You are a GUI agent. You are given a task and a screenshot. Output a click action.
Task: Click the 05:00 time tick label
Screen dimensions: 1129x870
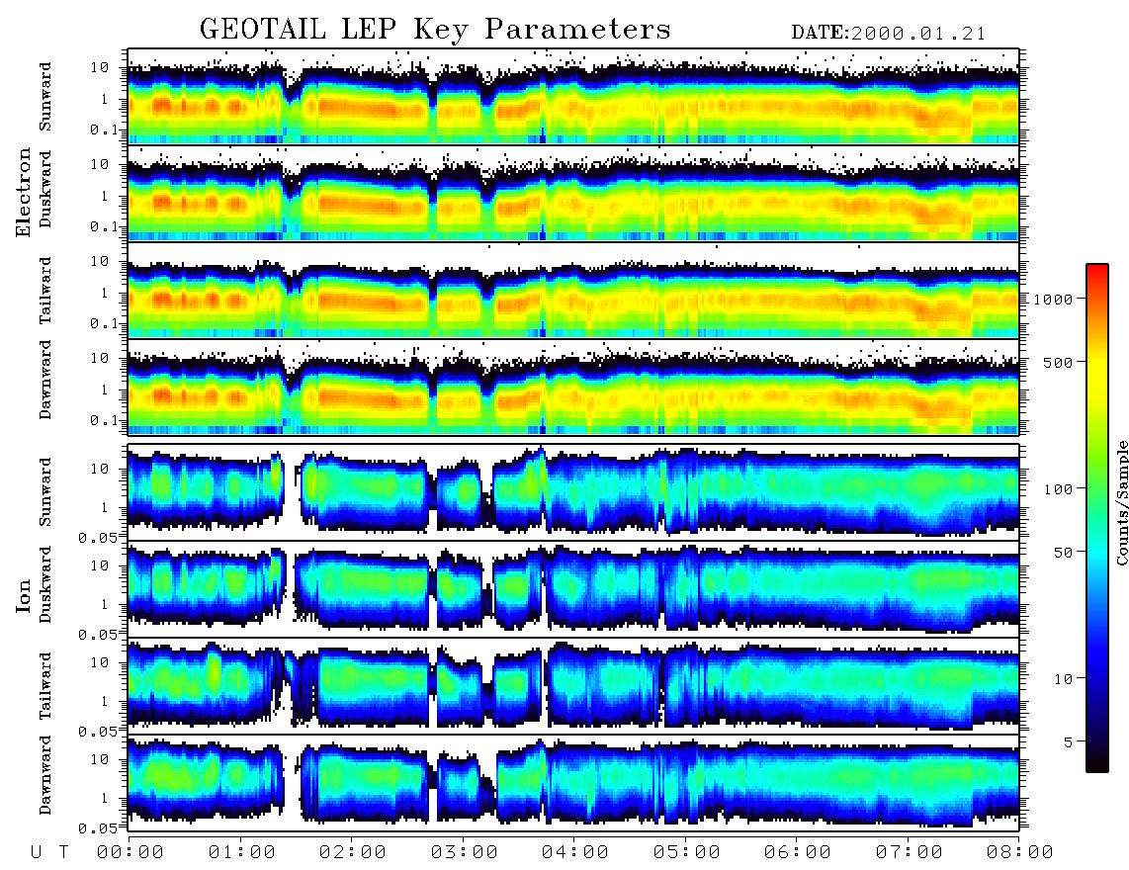pos(687,853)
